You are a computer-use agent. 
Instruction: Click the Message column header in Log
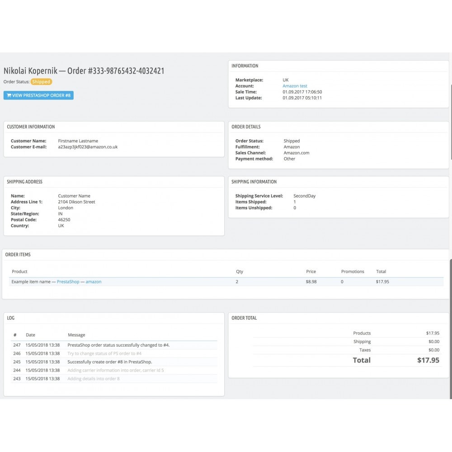(76, 335)
